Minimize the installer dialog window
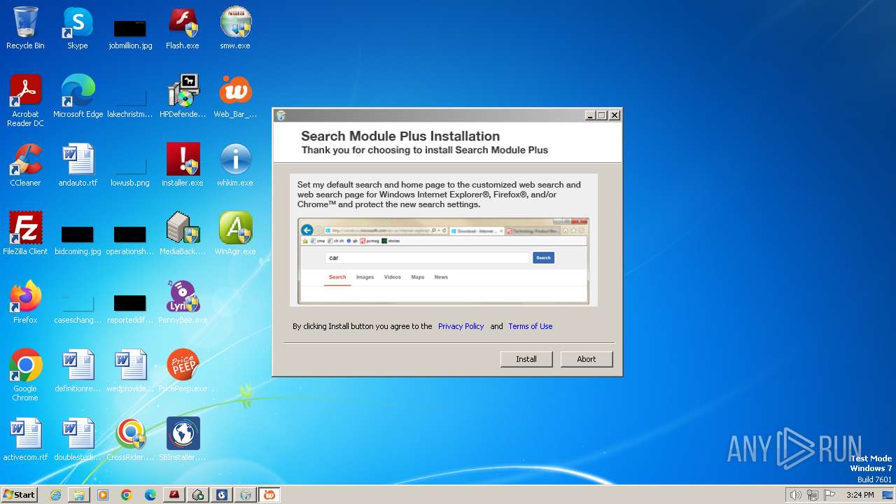 tap(590, 115)
